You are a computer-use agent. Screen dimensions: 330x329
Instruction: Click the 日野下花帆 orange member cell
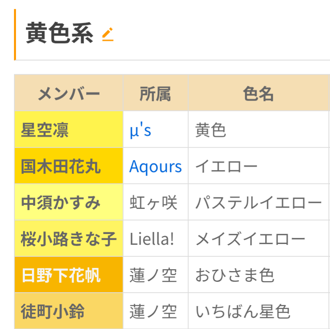coord(69,275)
